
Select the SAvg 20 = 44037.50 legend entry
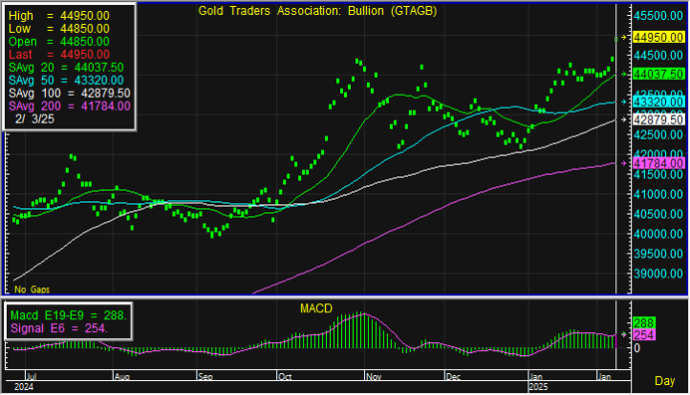[x=66, y=68]
